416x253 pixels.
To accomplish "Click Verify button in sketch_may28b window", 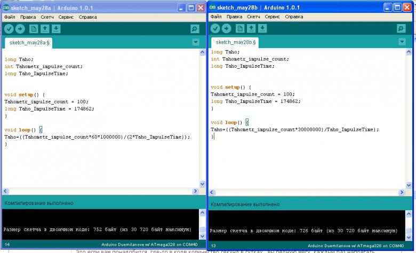I will (215, 28).
